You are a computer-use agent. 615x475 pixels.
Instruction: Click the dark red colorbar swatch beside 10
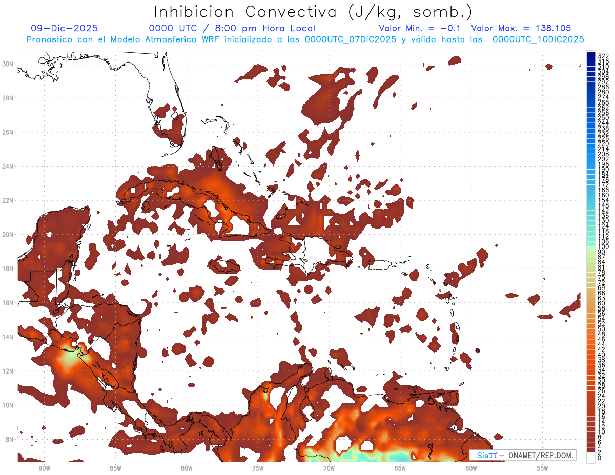(591, 429)
